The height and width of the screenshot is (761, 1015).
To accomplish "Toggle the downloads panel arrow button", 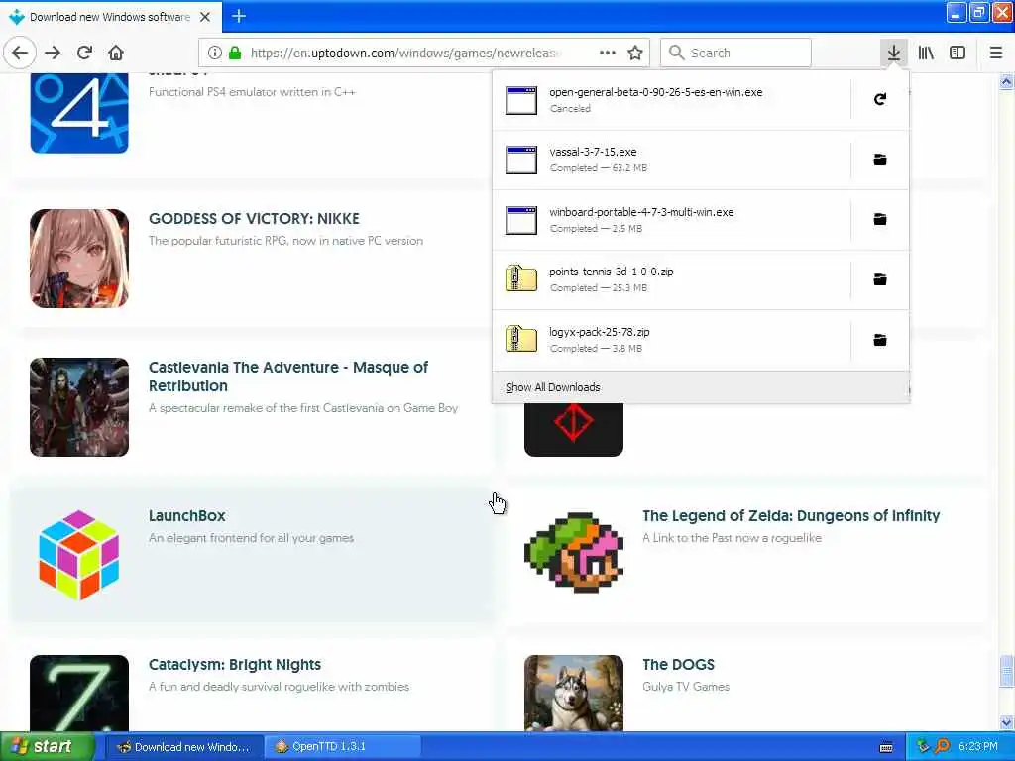I will tap(893, 54).
